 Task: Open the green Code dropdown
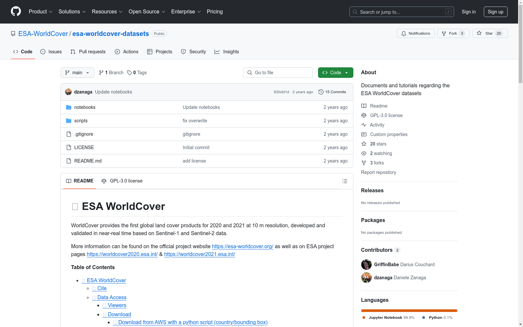click(335, 73)
